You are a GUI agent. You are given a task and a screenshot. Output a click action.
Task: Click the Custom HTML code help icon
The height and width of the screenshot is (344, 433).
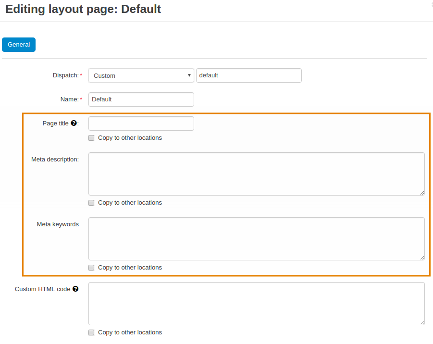75,289
